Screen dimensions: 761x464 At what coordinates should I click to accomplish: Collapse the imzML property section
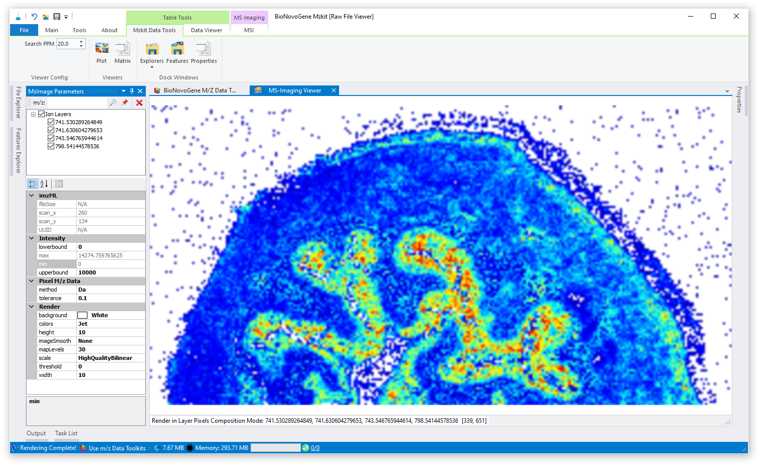click(x=32, y=196)
